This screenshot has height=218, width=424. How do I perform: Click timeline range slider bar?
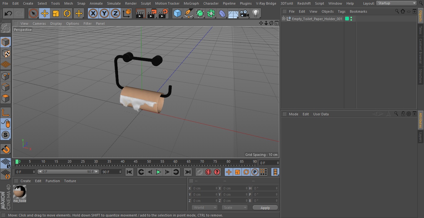click(68, 172)
